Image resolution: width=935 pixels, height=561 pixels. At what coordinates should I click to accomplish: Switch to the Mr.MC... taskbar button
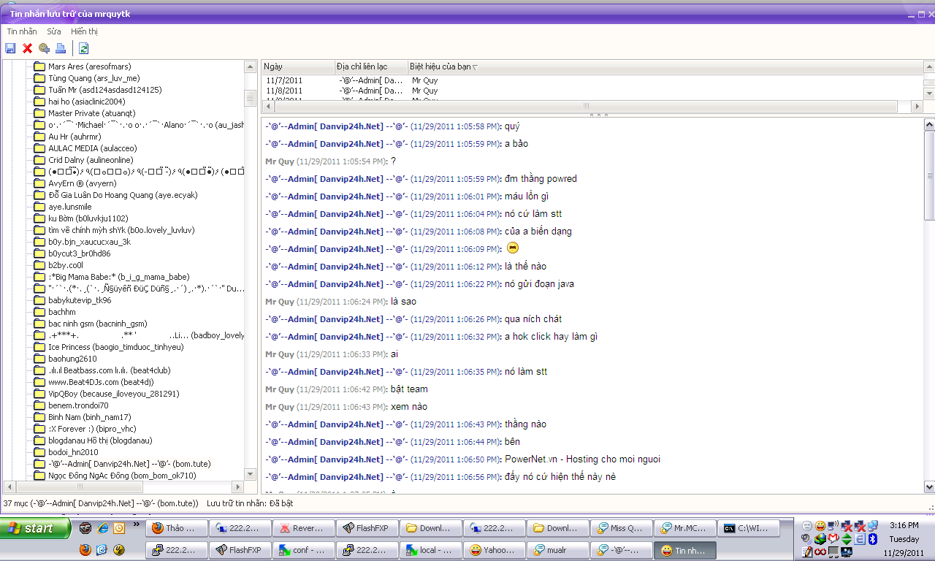684,528
